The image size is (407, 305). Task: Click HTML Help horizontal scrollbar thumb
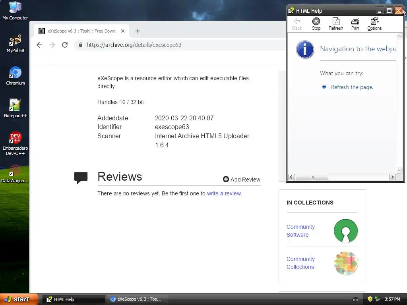tap(312, 177)
